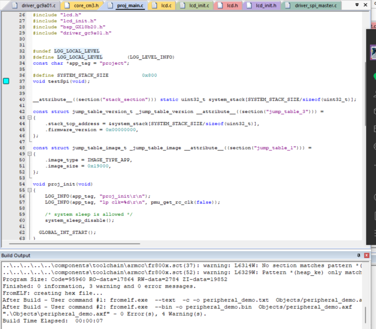Switch to the lcd_init.h tab
Screen dimensions: 376x329
(x=263, y=6)
